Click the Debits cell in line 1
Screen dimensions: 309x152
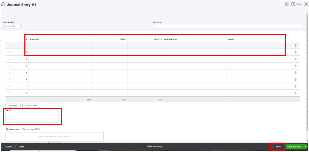110,46
